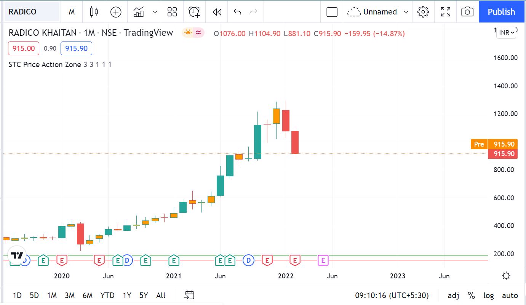Click the Publish button
The width and height of the screenshot is (526, 305).
click(501, 12)
